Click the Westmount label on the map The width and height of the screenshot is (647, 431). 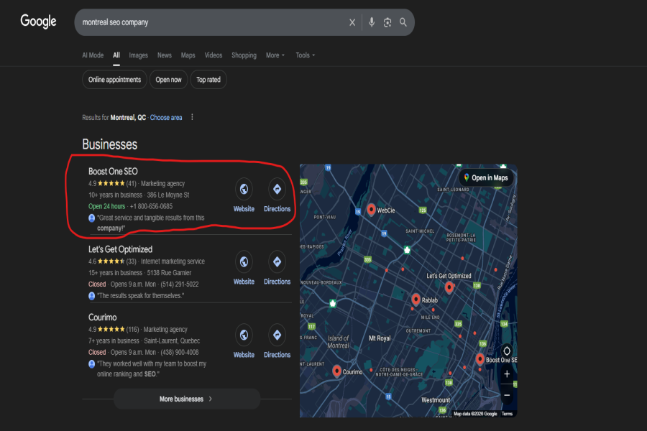(436, 400)
